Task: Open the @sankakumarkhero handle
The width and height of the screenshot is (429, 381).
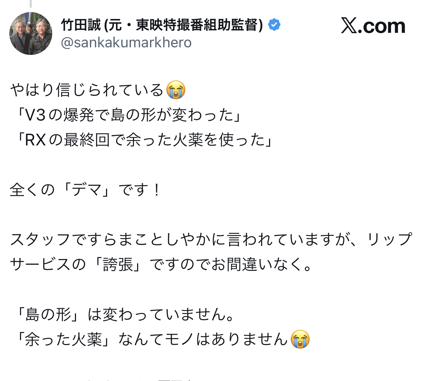Action: [126, 42]
